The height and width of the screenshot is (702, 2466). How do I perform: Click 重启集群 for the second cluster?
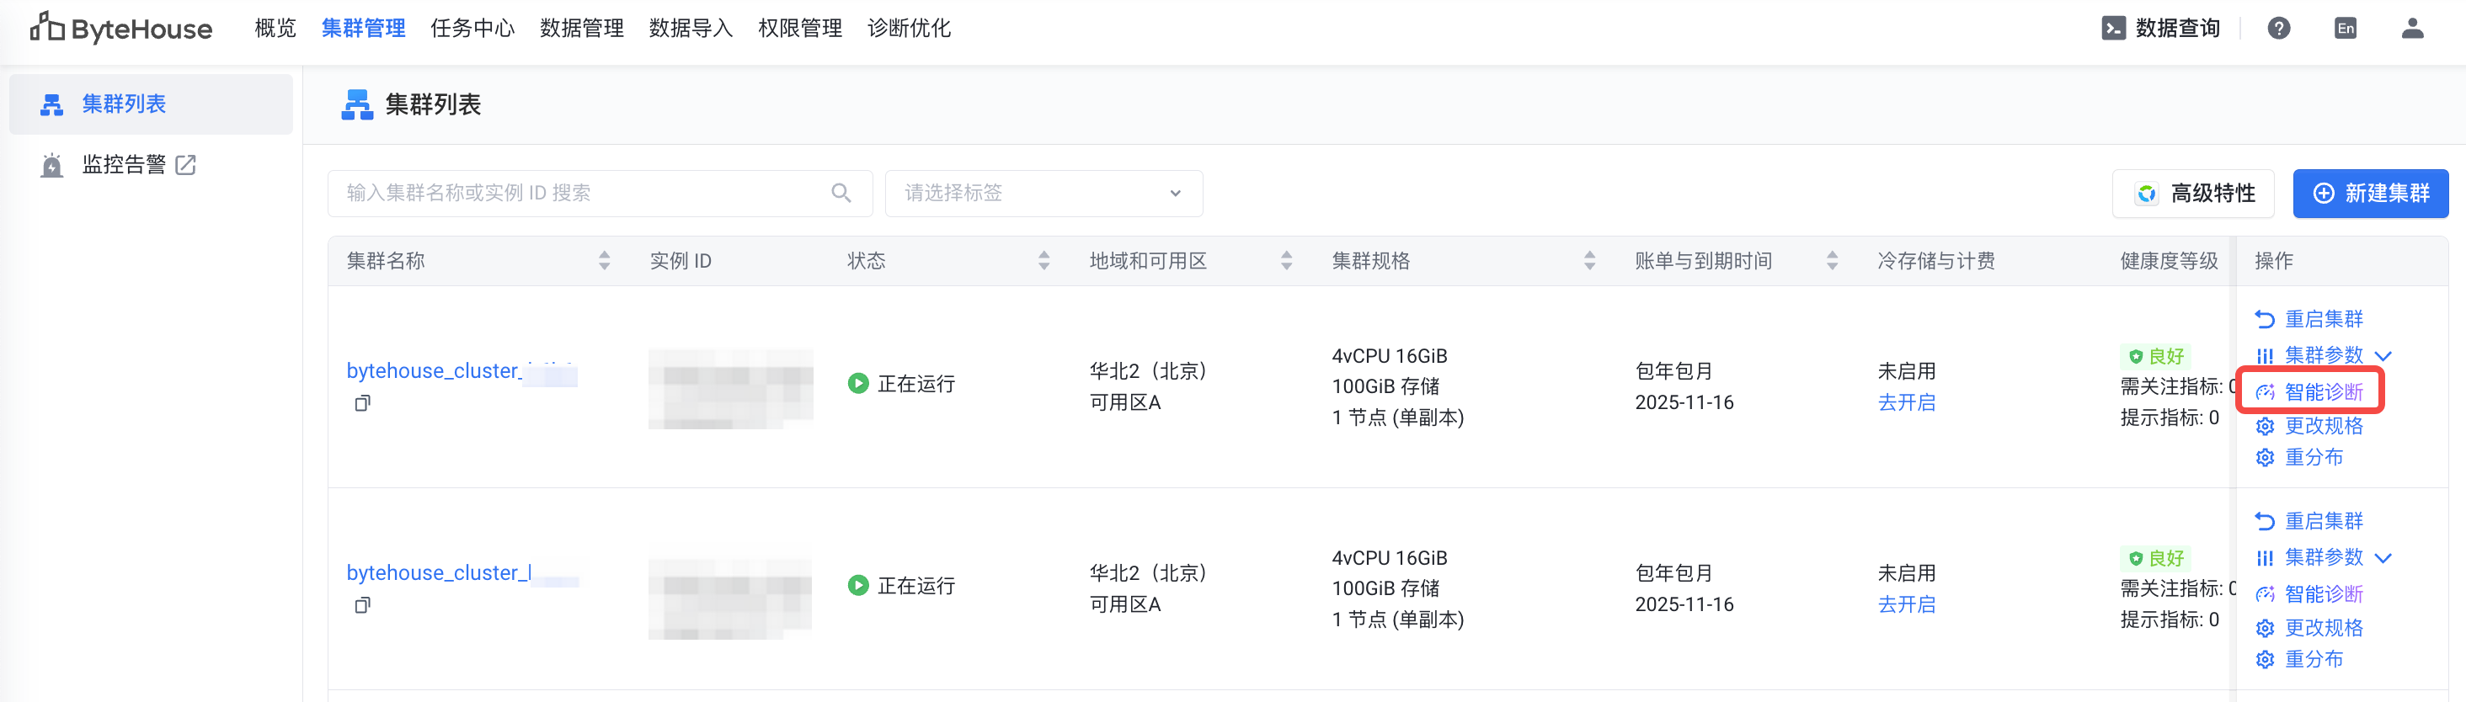tap(2323, 521)
